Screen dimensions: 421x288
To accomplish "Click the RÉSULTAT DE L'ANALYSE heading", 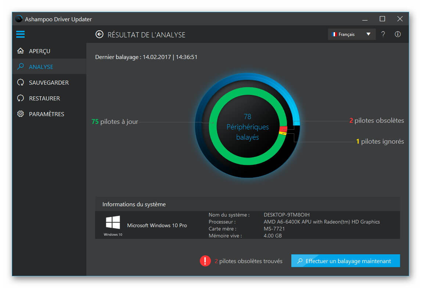I will tap(146, 35).
